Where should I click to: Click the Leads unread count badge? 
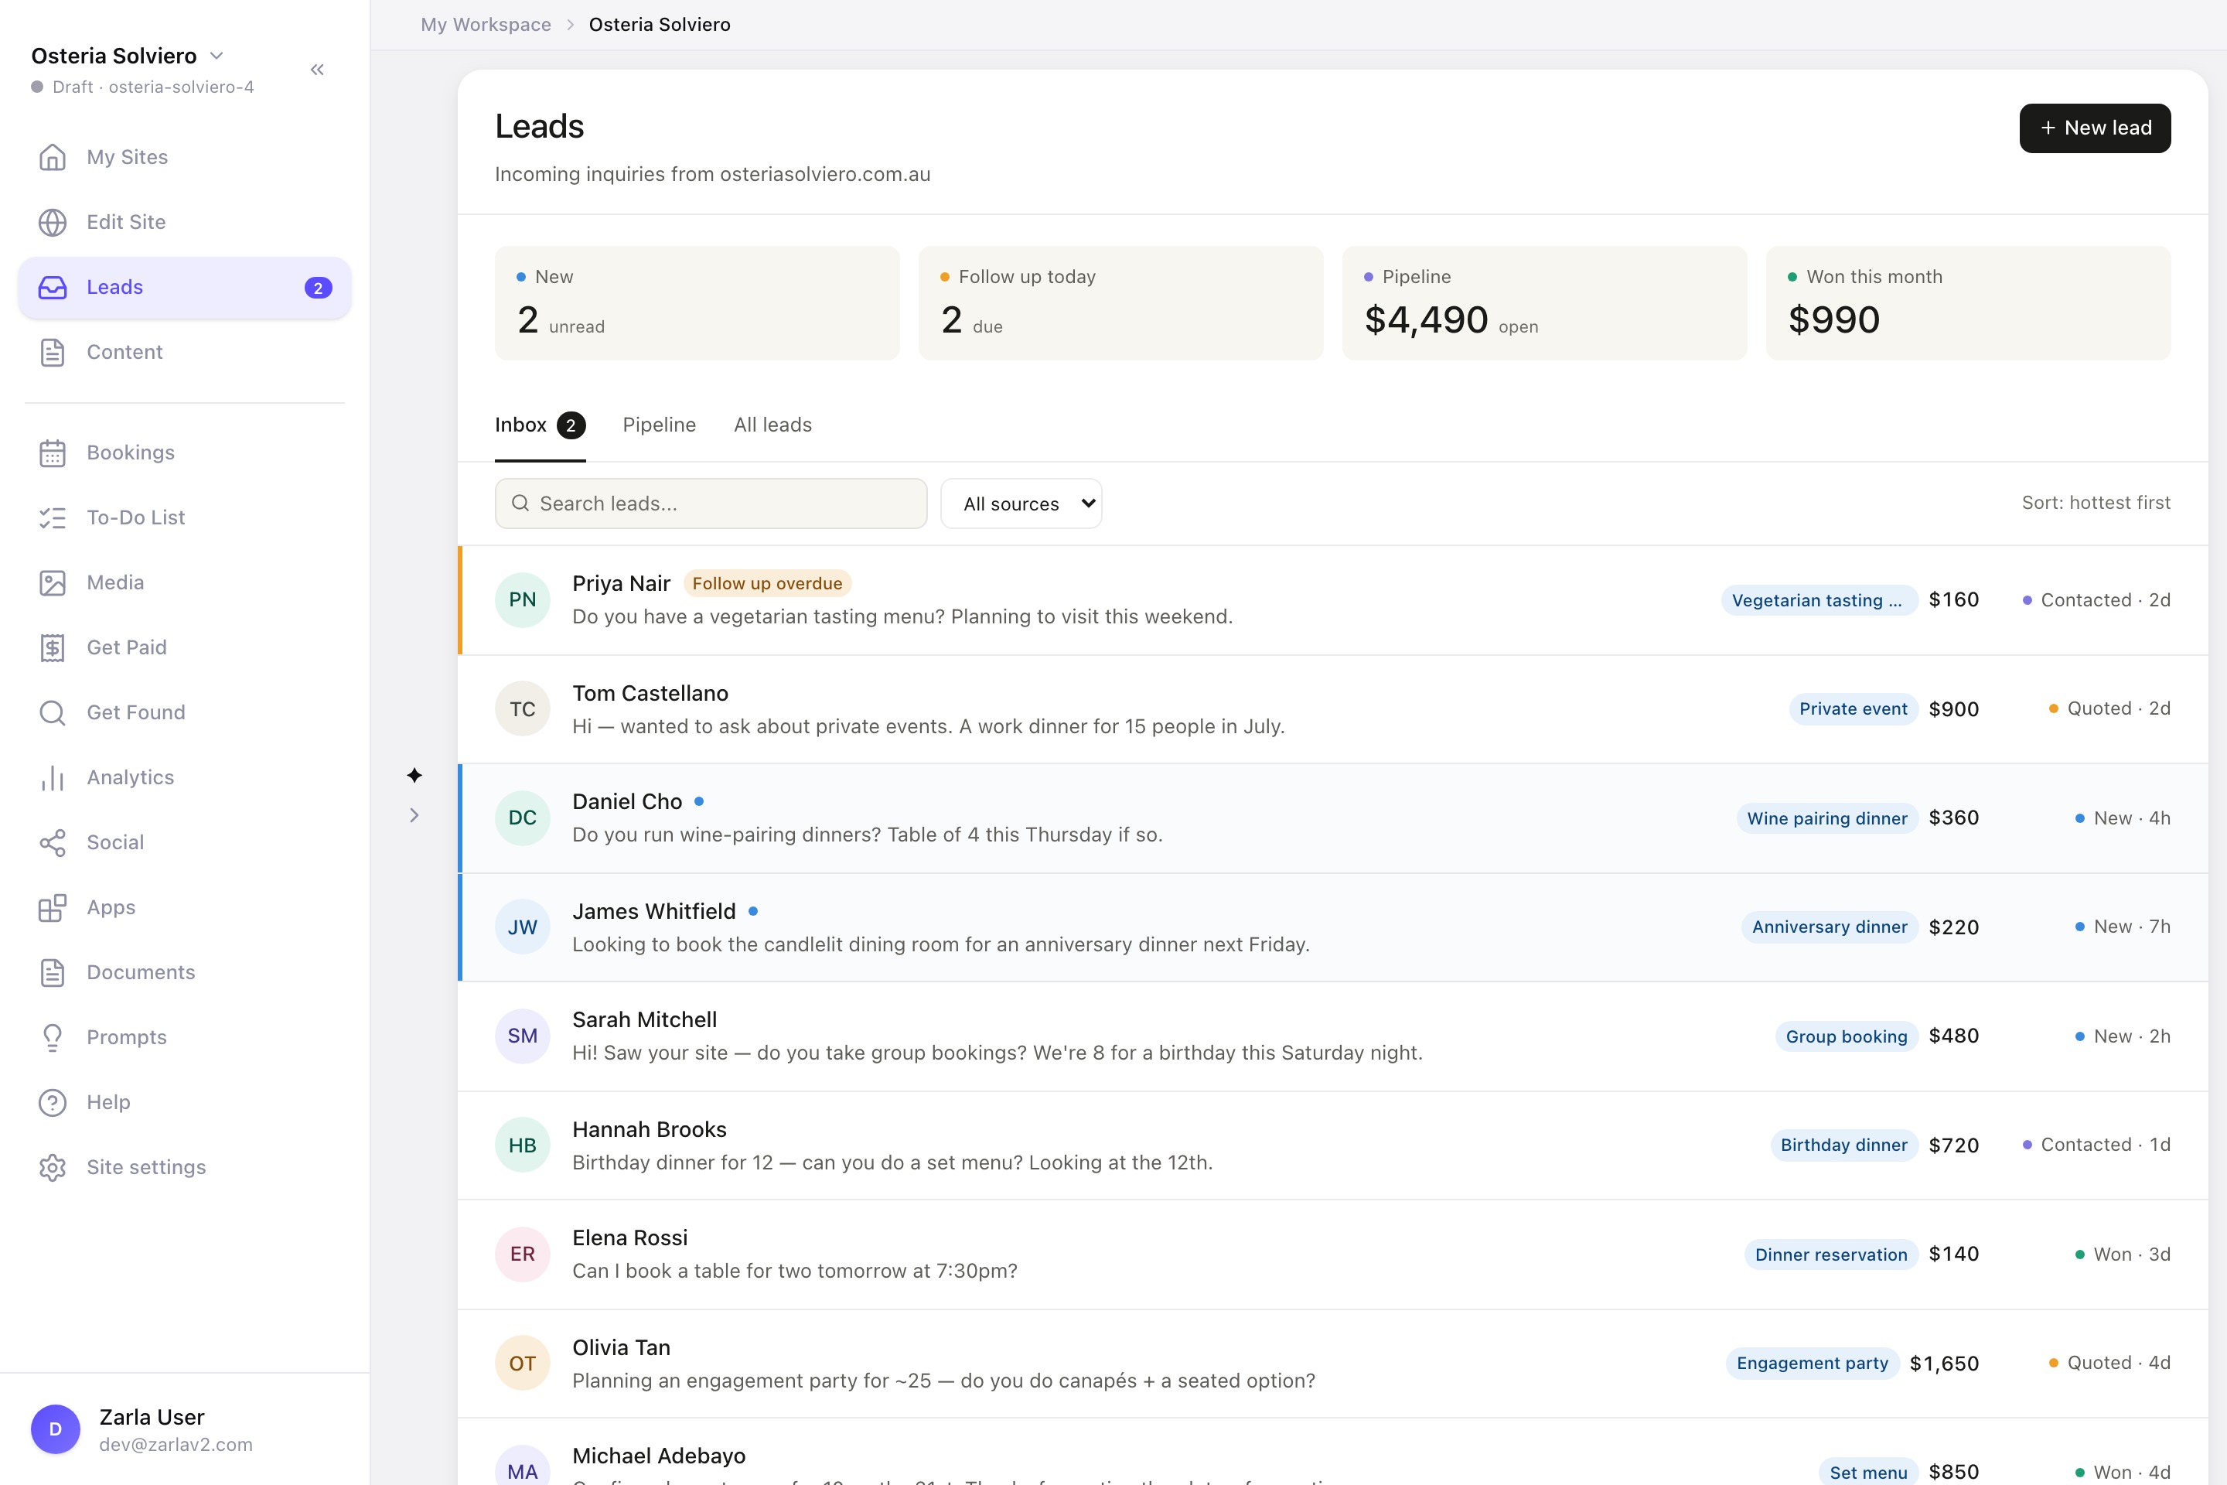click(318, 288)
